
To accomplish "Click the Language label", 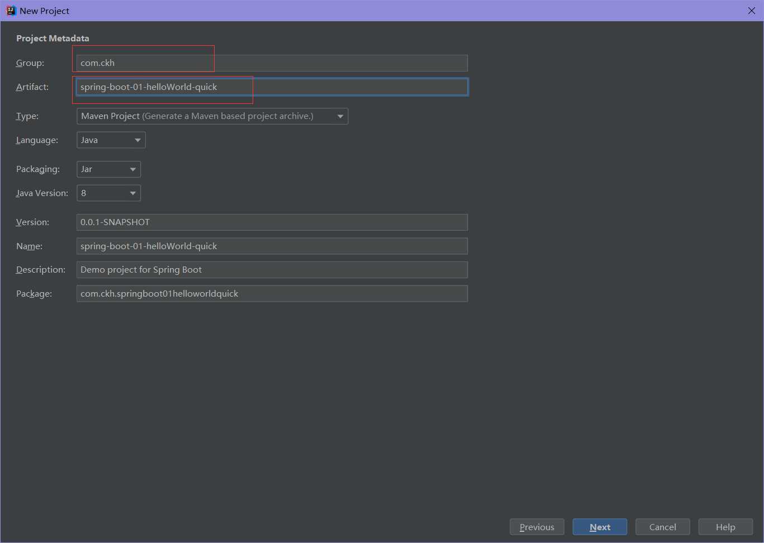I will pos(37,140).
